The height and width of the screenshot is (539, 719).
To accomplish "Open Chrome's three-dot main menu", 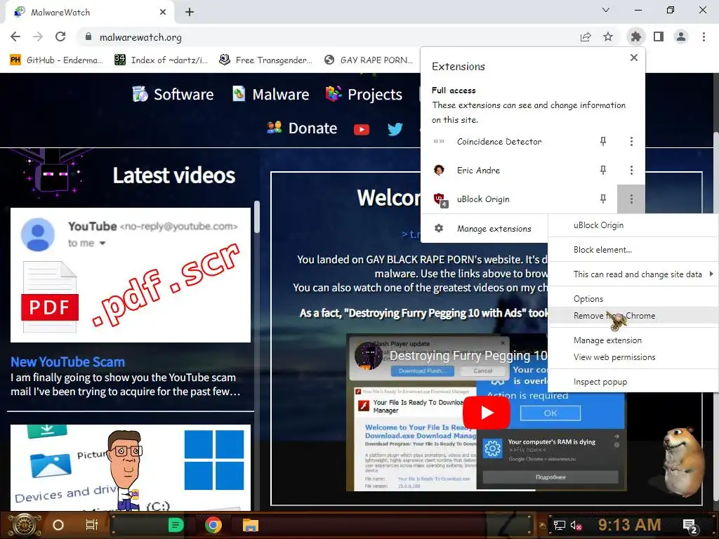I will click(704, 36).
